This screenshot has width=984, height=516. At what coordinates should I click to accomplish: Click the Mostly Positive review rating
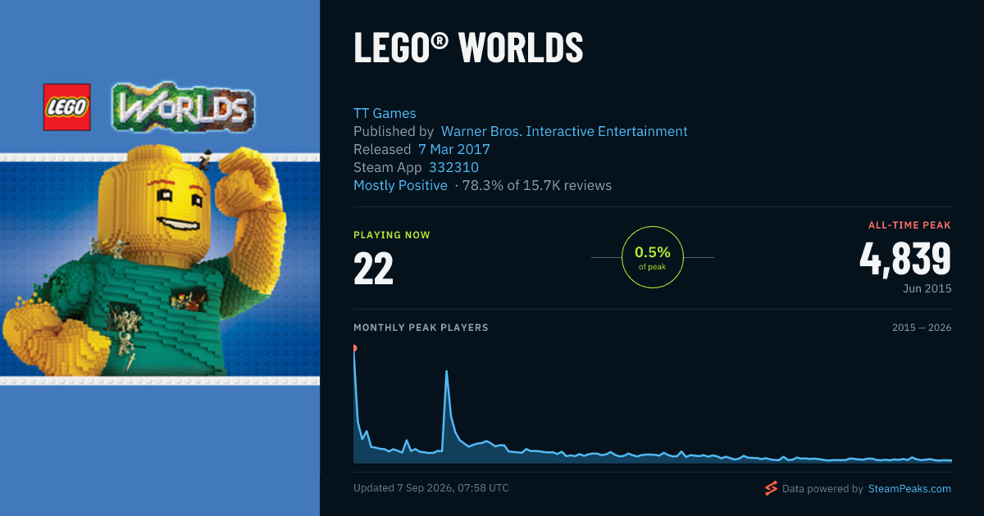400,185
